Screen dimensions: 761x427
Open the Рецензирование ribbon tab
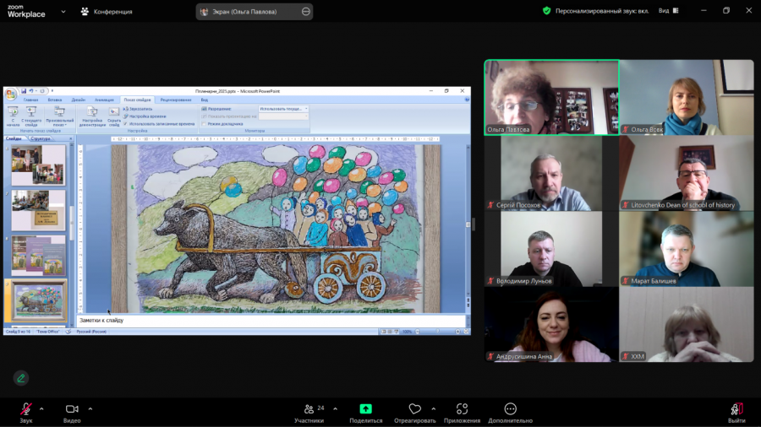(x=176, y=100)
